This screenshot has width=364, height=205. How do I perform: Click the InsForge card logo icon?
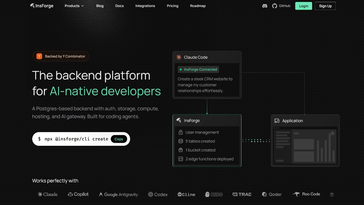179,121
